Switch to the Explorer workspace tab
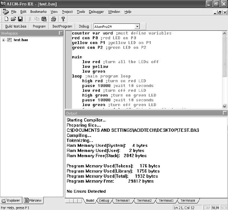 [x=11, y=200]
